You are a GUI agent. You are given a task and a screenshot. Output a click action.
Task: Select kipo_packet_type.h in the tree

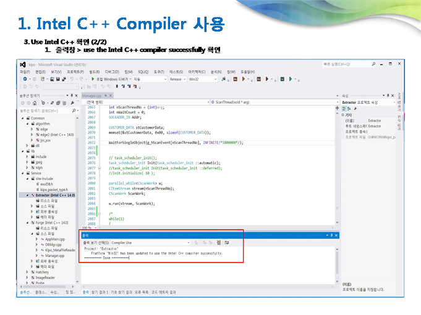(54, 190)
